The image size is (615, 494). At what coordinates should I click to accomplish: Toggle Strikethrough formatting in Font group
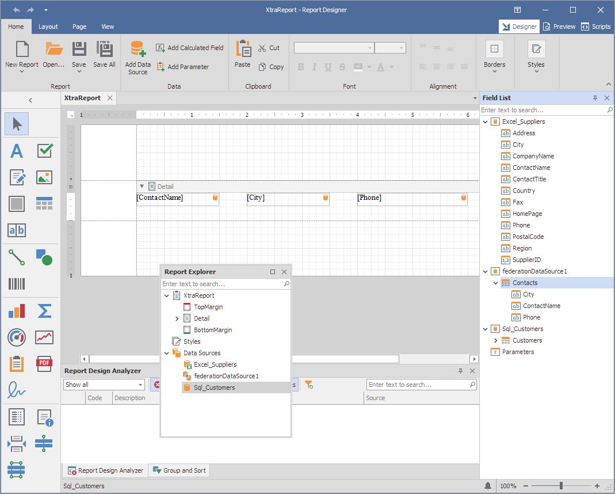click(342, 67)
